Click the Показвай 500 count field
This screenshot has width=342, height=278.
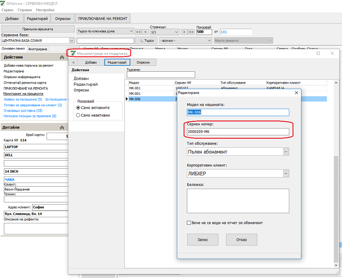(204, 32)
